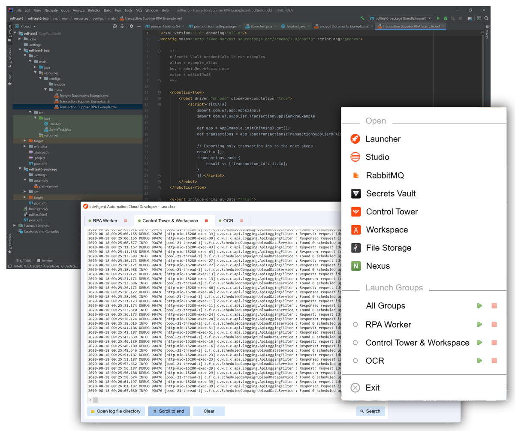Click the Control Tower icon
Screen dimensions: 515x431
point(355,211)
